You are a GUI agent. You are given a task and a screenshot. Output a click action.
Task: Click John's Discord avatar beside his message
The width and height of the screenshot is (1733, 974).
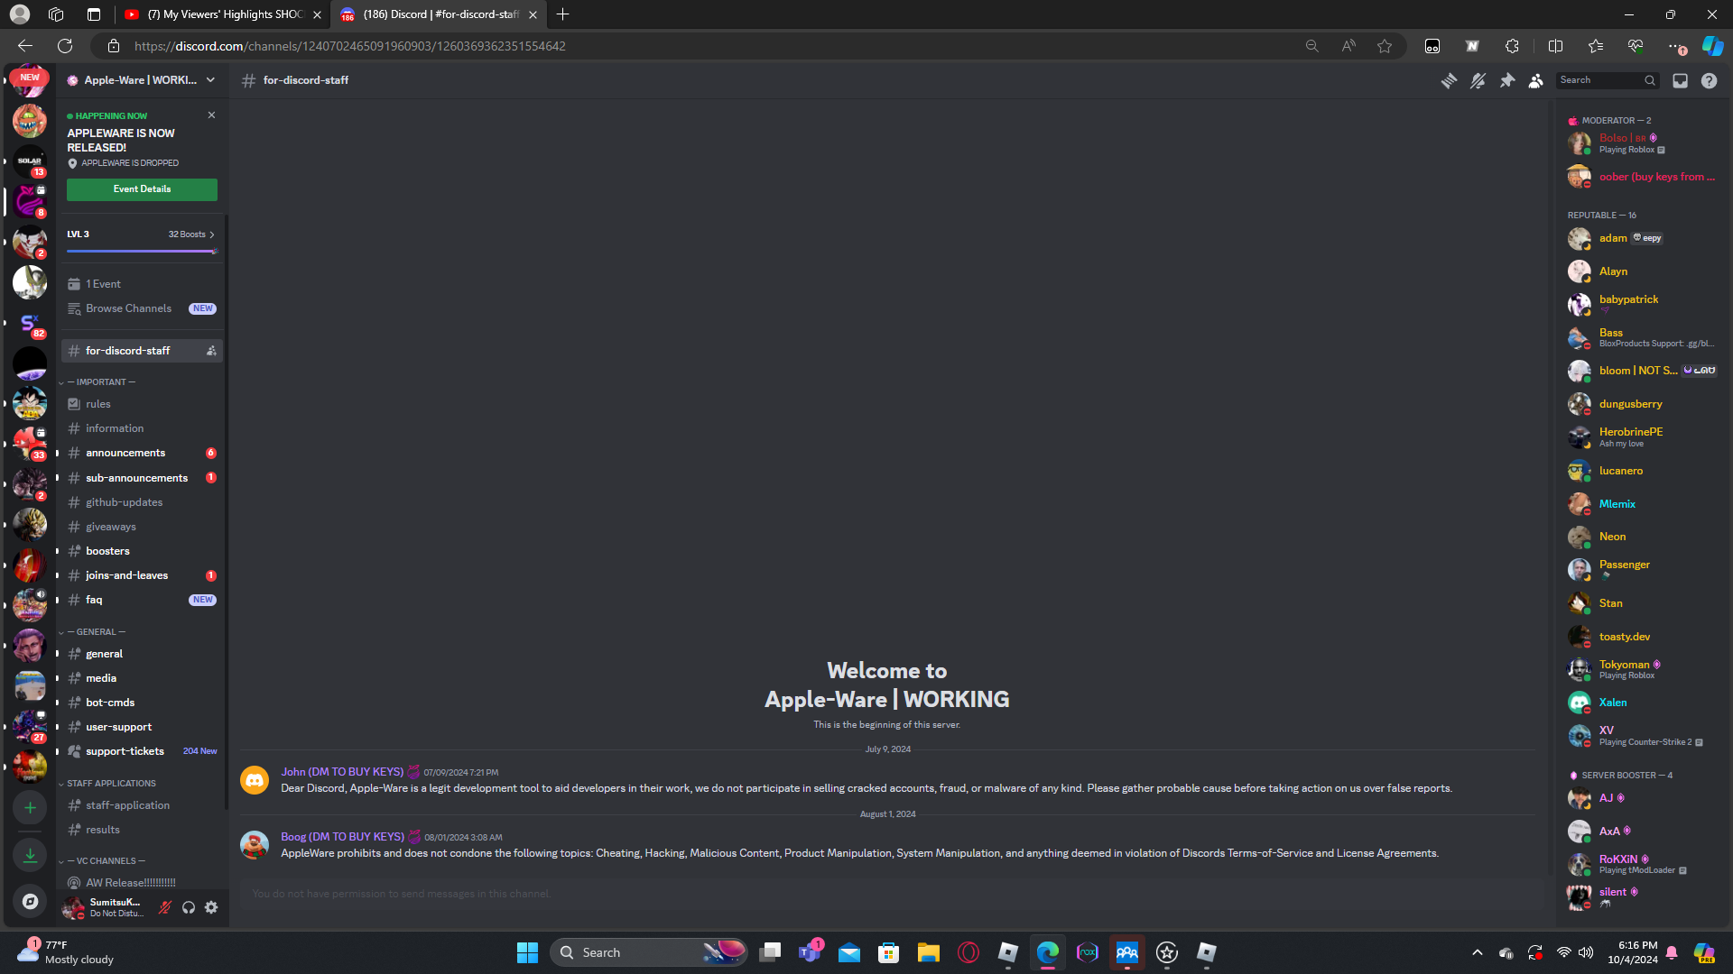(x=255, y=780)
